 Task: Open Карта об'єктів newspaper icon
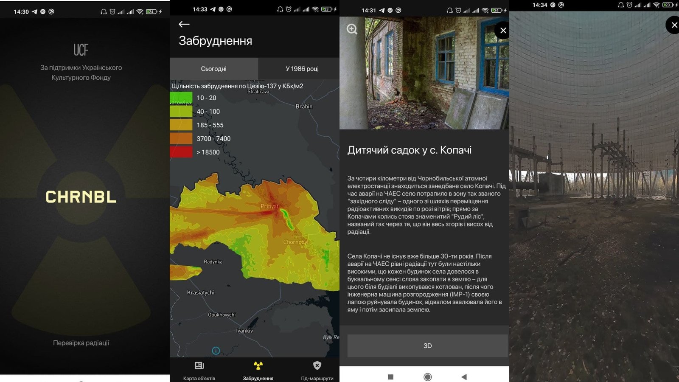click(199, 366)
